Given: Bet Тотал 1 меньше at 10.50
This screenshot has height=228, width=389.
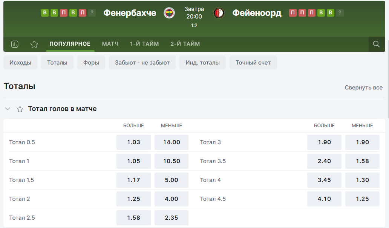Looking at the screenshot, I should click(172, 161).
